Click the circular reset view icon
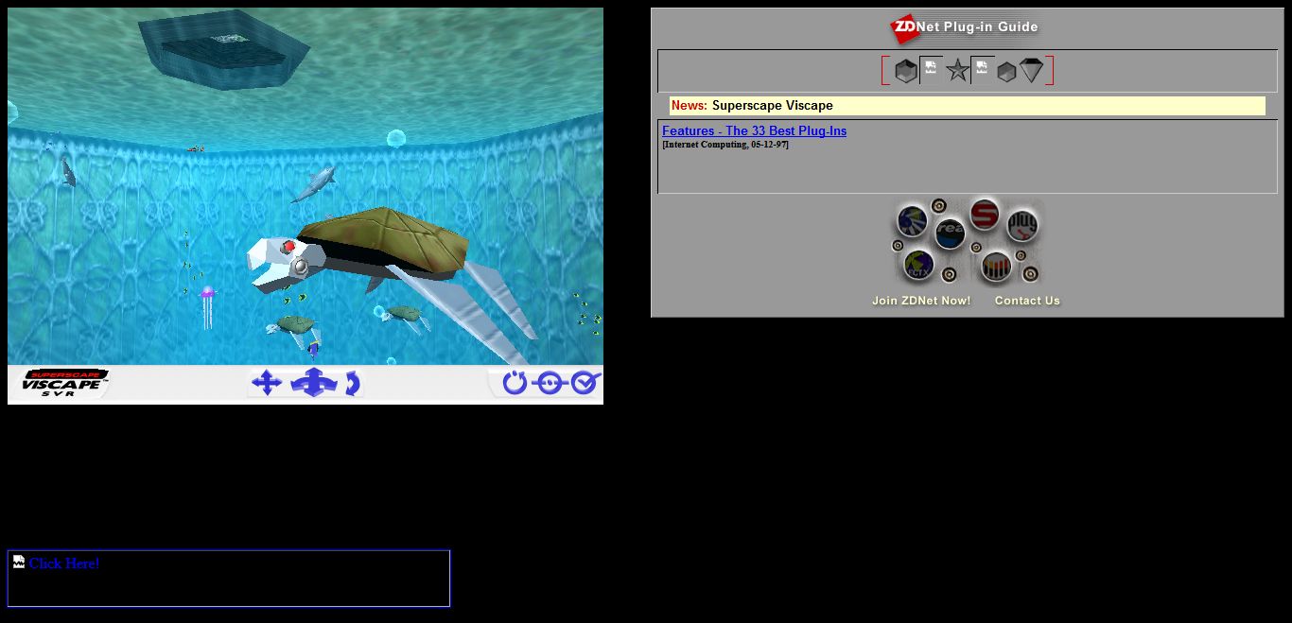The image size is (1292, 623). (514, 382)
